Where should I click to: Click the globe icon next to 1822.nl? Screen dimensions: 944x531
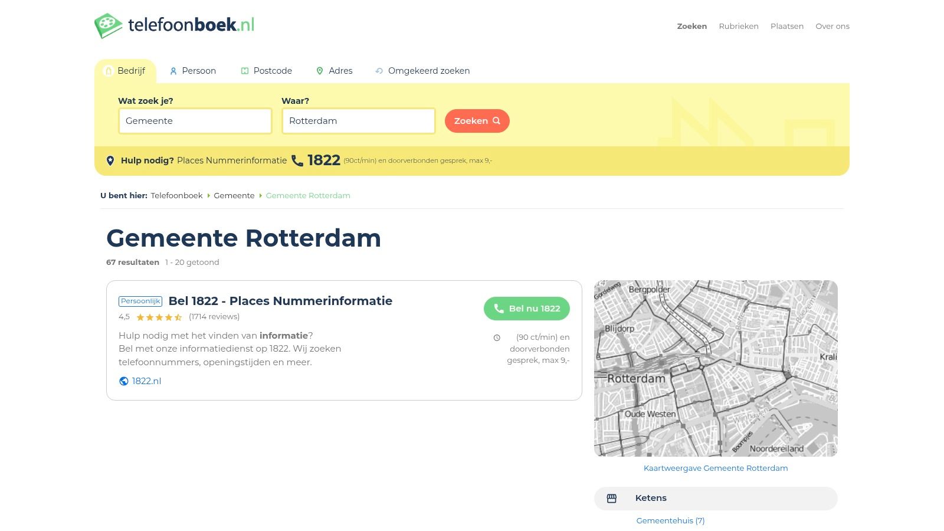click(124, 381)
